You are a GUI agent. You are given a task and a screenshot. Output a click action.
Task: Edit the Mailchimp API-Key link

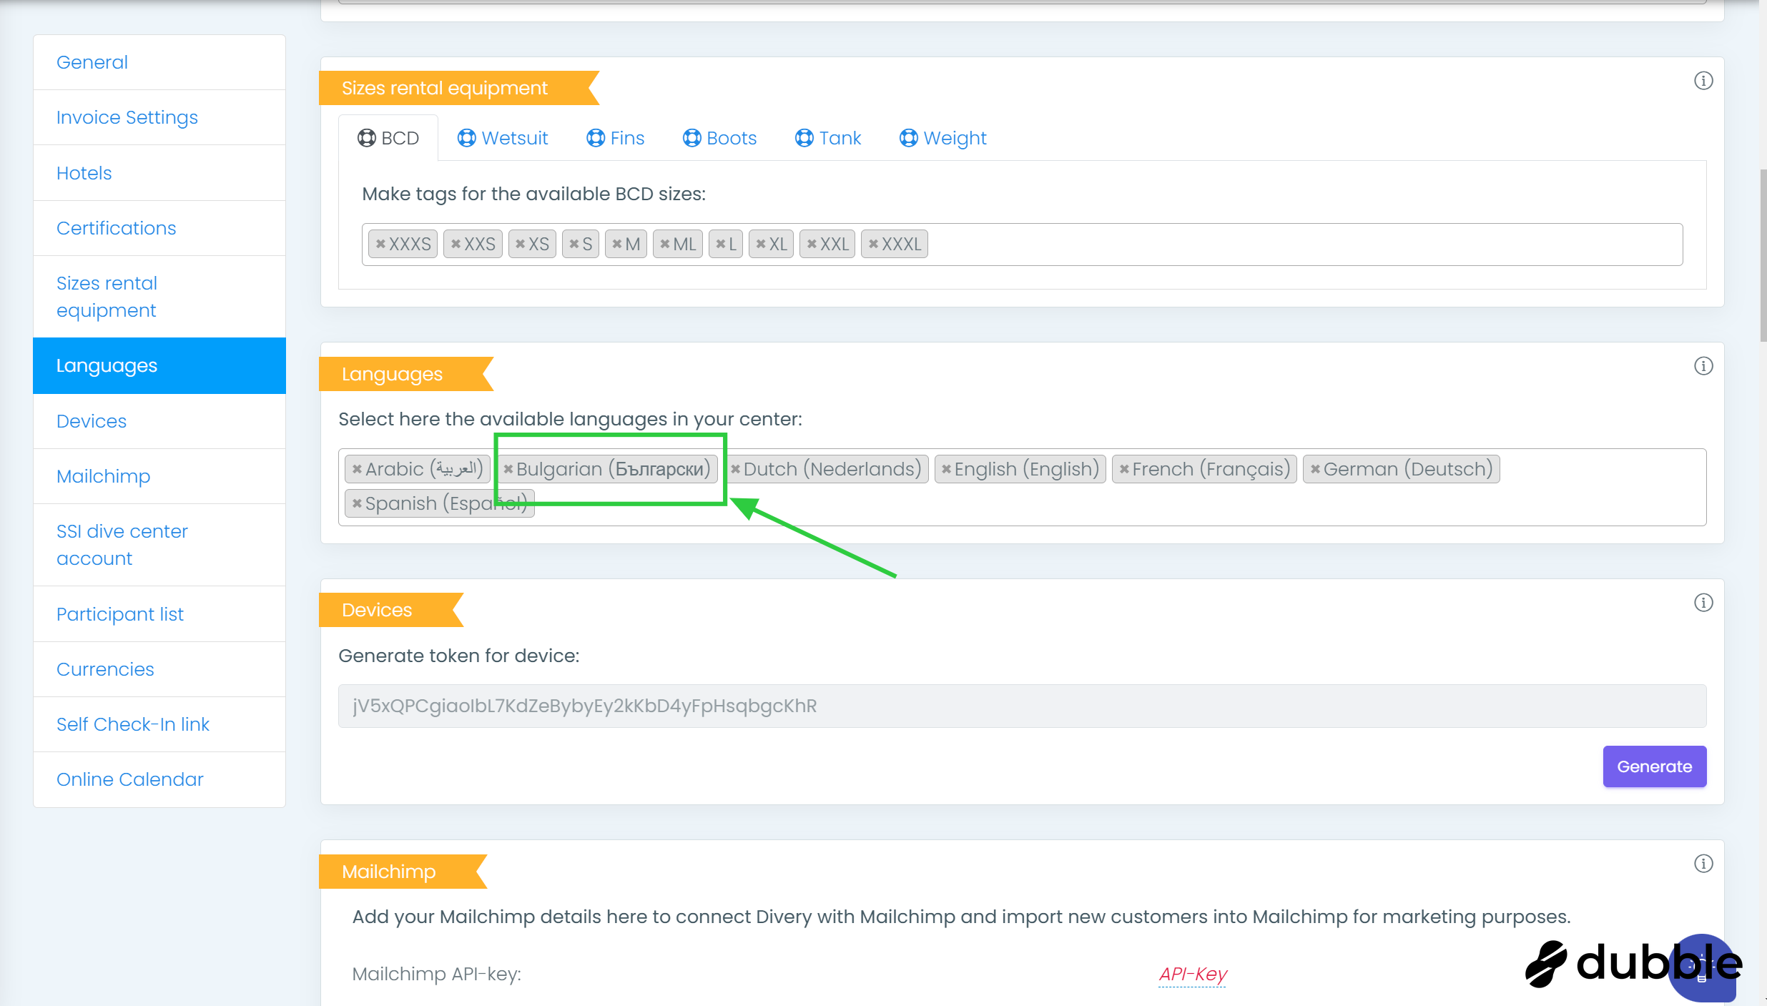(1192, 974)
